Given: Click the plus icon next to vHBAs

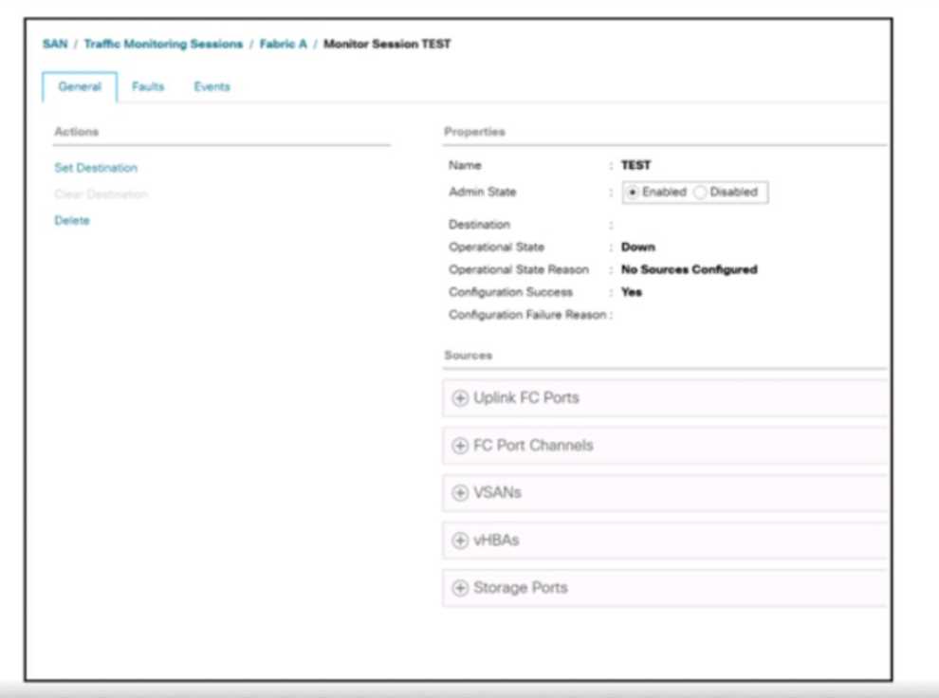Looking at the screenshot, I should 460,541.
